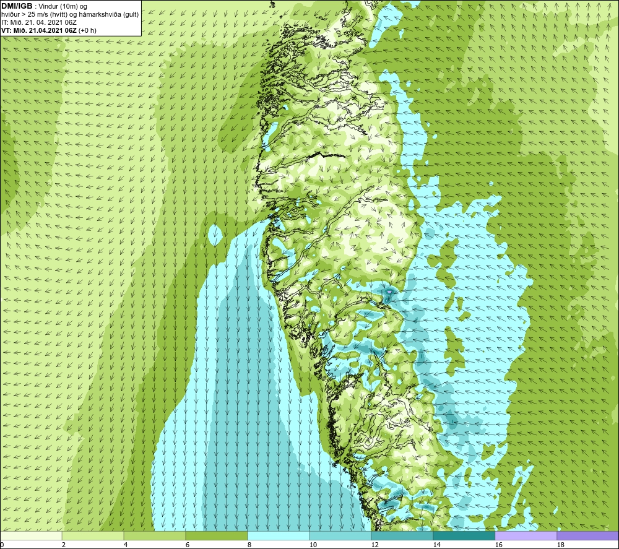Screen dimensions: 619x549
Task: Click the 'hviður > 25 m/s' legend line
Action: [70, 14]
